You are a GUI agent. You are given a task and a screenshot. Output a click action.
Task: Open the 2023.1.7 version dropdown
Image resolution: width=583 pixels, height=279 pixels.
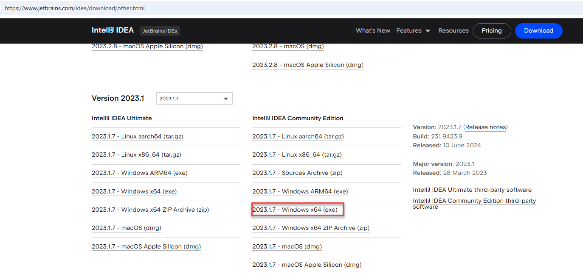[194, 99]
